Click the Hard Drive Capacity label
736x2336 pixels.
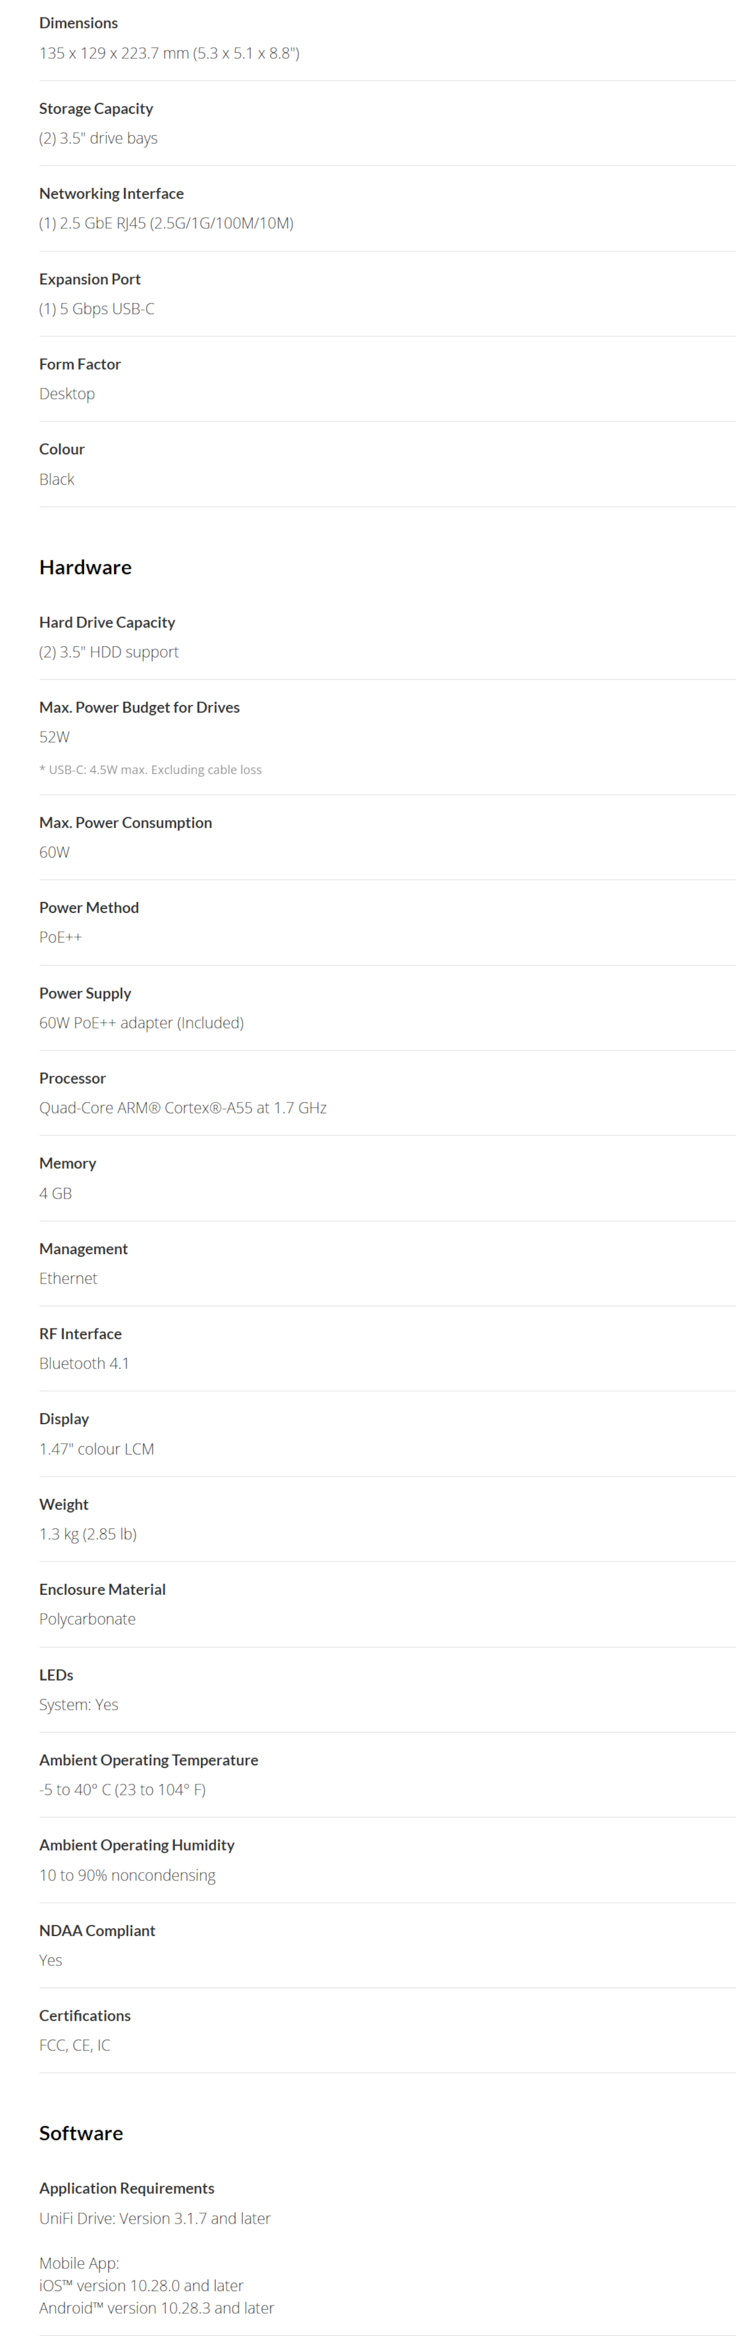click(107, 623)
